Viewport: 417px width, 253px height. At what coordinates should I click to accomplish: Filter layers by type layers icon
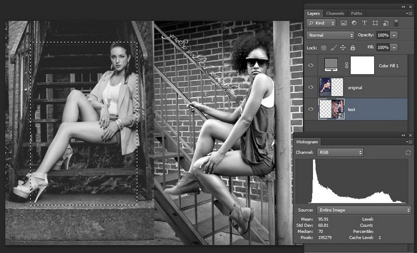coord(364,23)
